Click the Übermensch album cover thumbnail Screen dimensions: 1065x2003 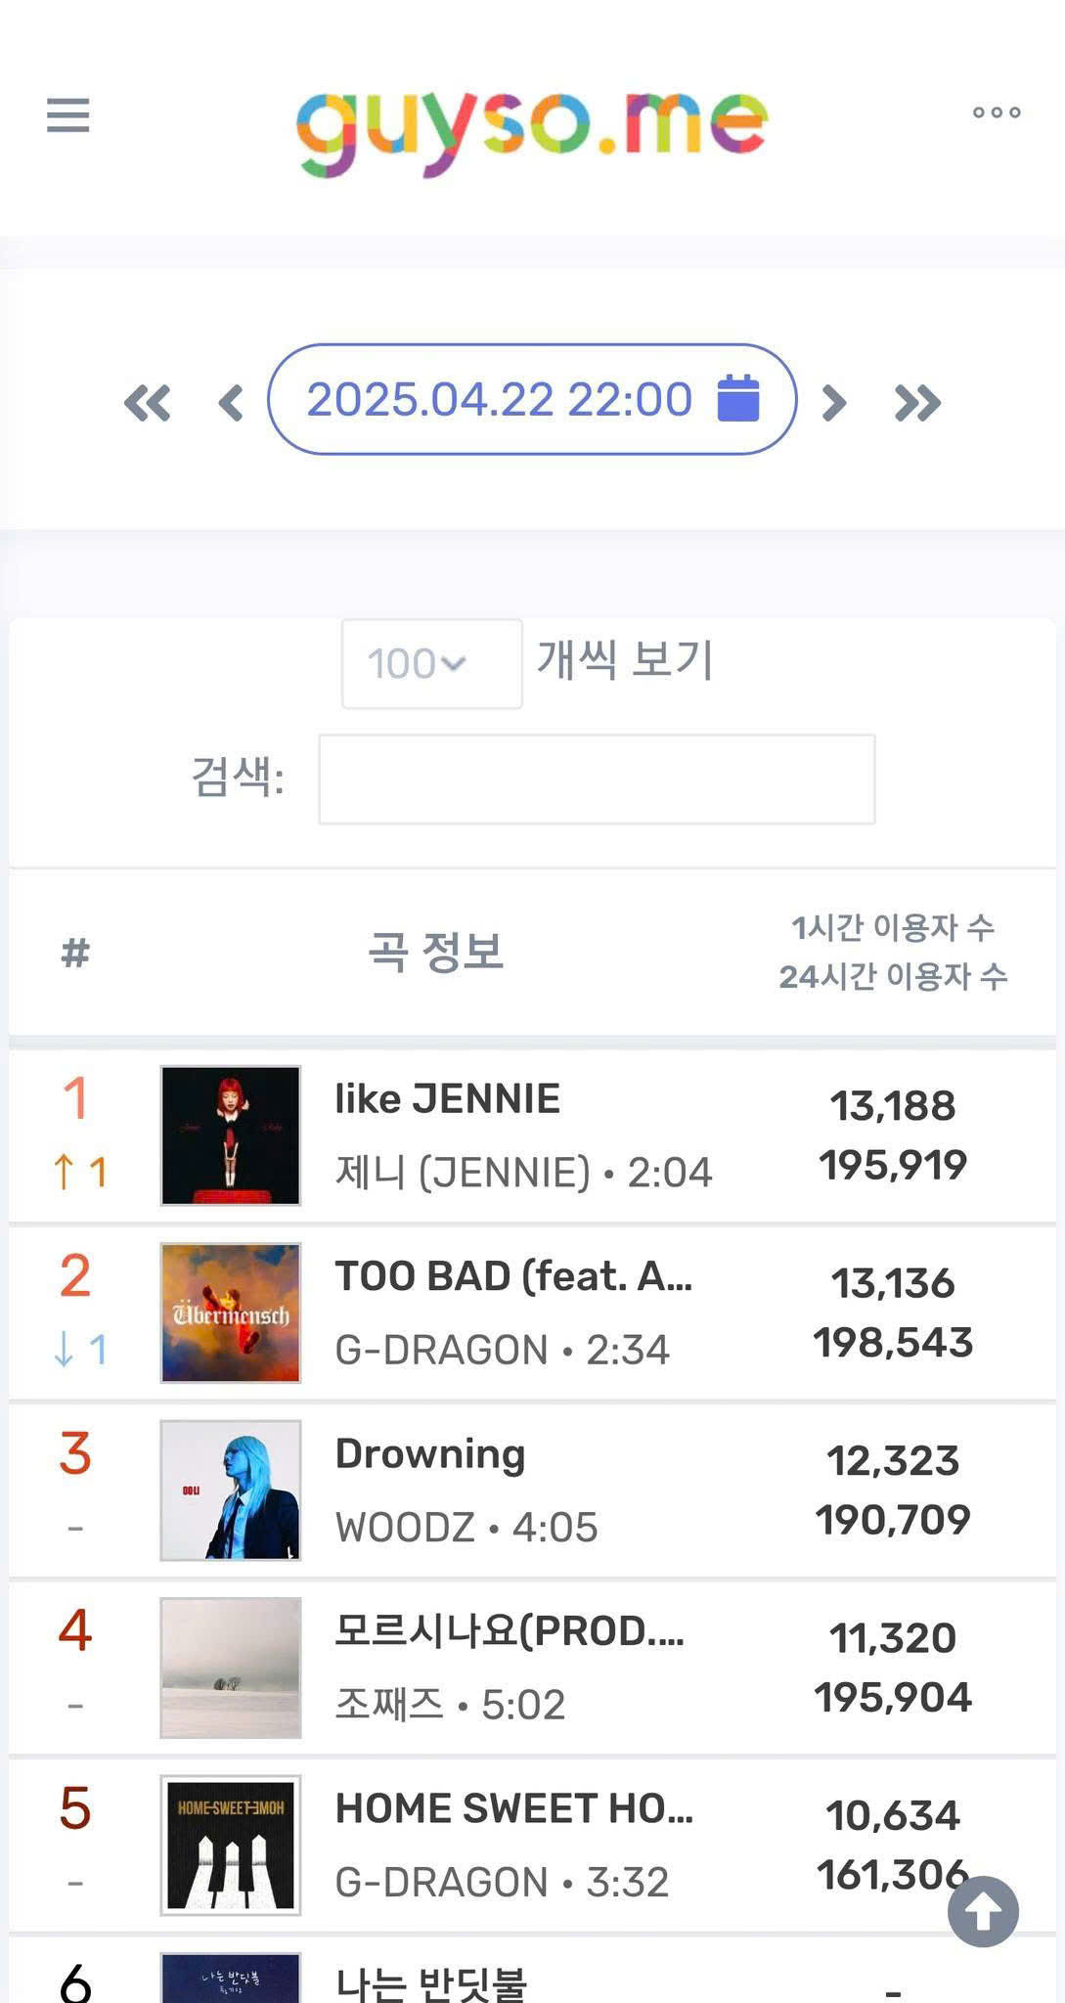coord(231,1313)
